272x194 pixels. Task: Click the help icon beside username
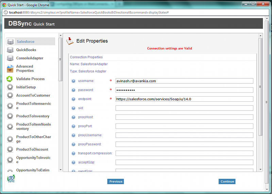click(x=73, y=81)
